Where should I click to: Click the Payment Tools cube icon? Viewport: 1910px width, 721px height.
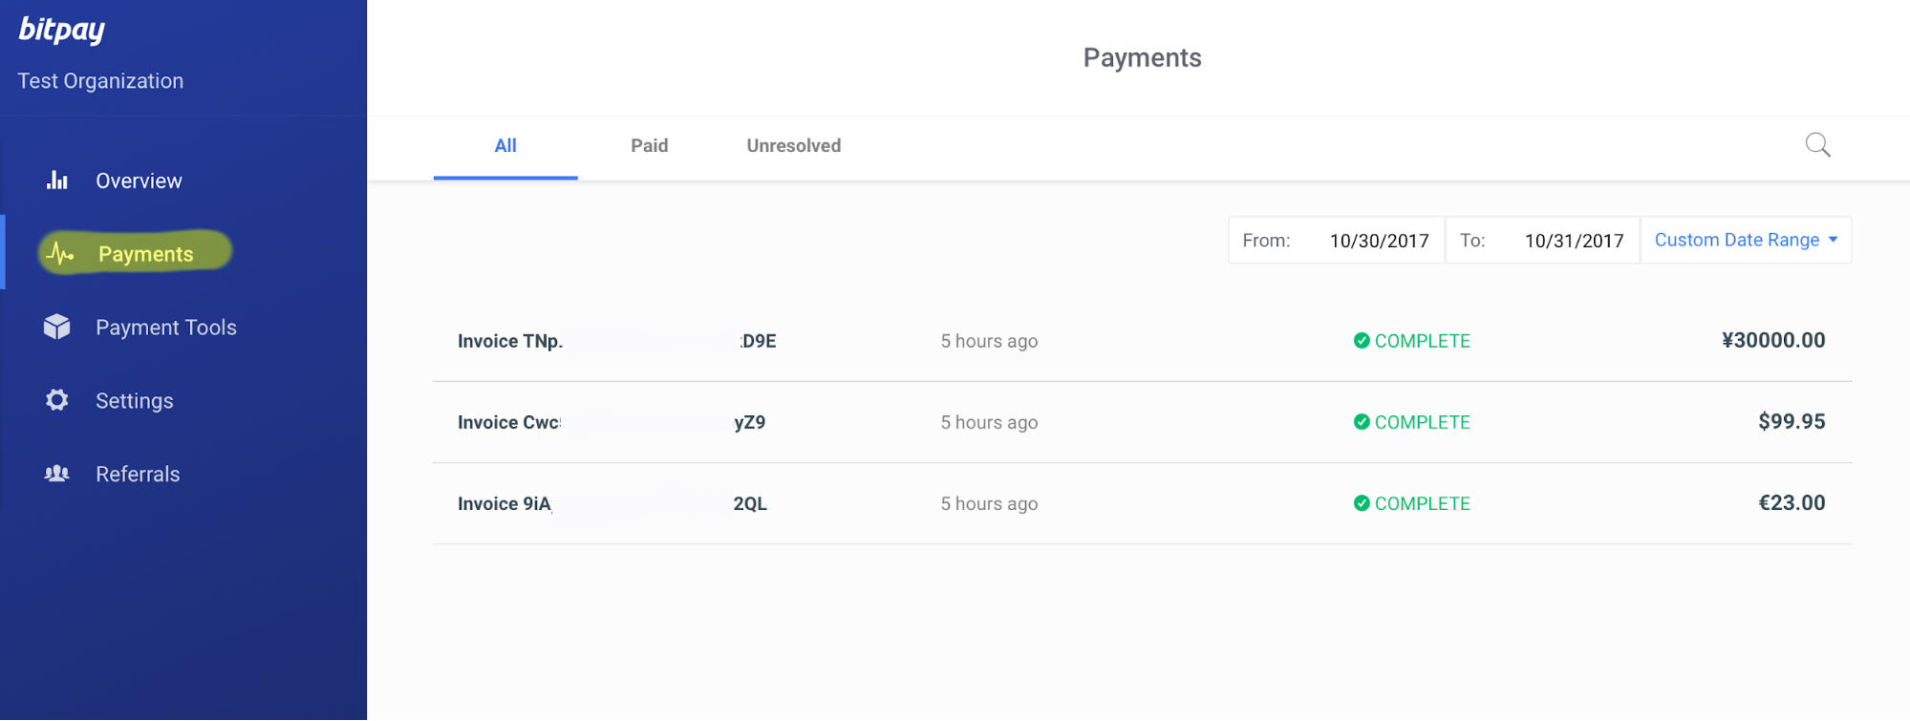coord(57,327)
